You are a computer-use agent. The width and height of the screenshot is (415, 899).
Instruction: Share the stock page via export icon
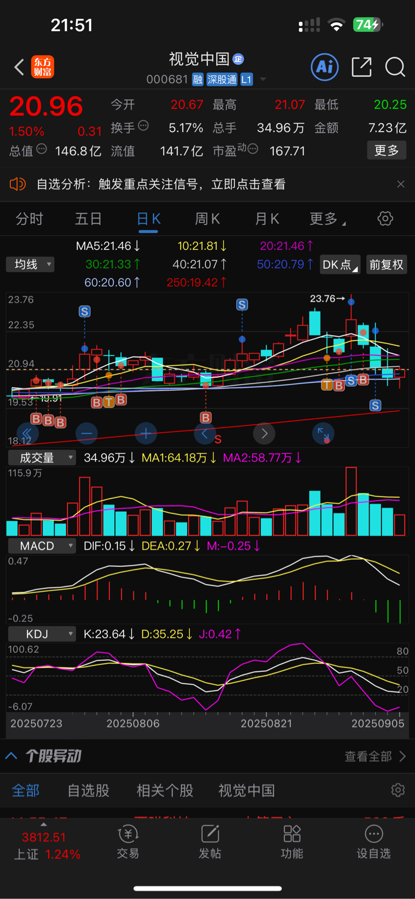click(x=362, y=67)
